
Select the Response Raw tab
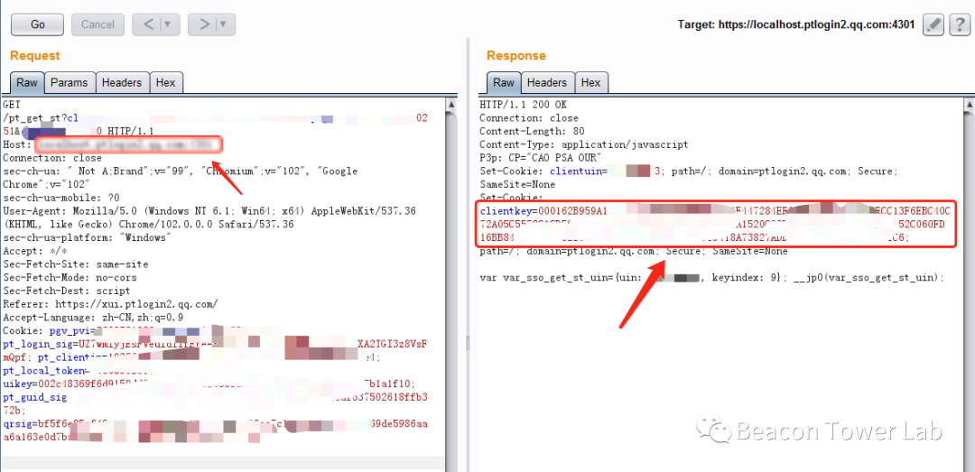click(504, 83)
